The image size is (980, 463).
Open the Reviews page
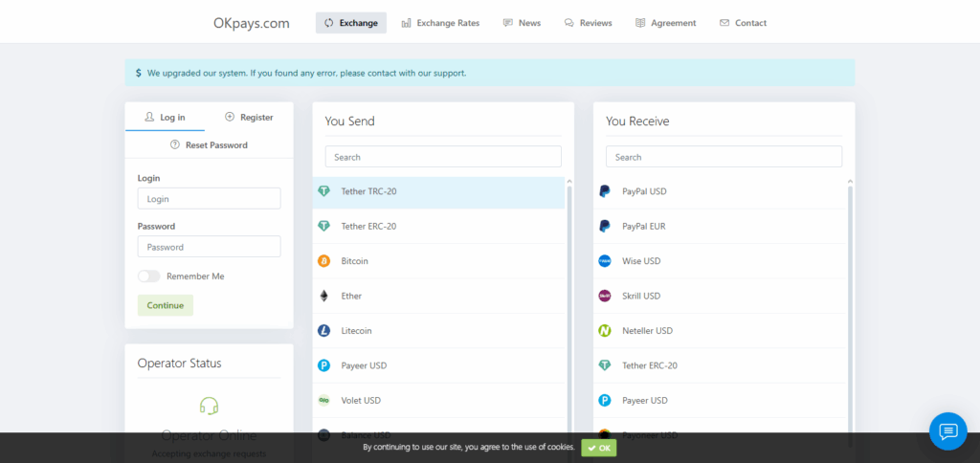click(589, 23)
